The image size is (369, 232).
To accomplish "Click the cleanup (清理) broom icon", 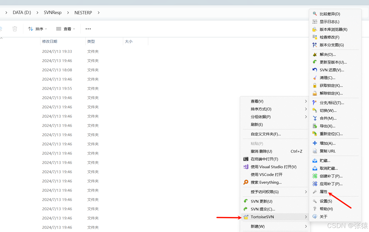I will pos(315,78).
